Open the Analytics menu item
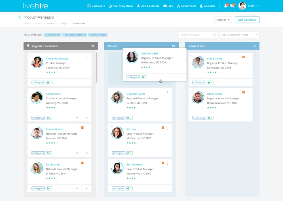The width and height of the screenshot is (283, 201). [207, 6]
